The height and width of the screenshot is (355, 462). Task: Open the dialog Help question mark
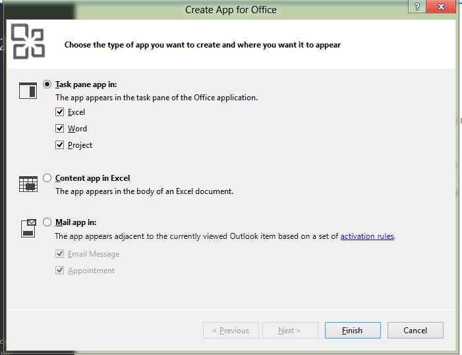pos(417,6)
